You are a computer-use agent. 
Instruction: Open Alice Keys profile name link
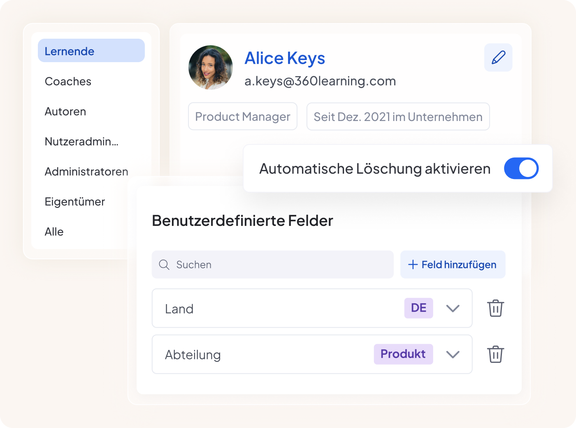tap(285, 58)
